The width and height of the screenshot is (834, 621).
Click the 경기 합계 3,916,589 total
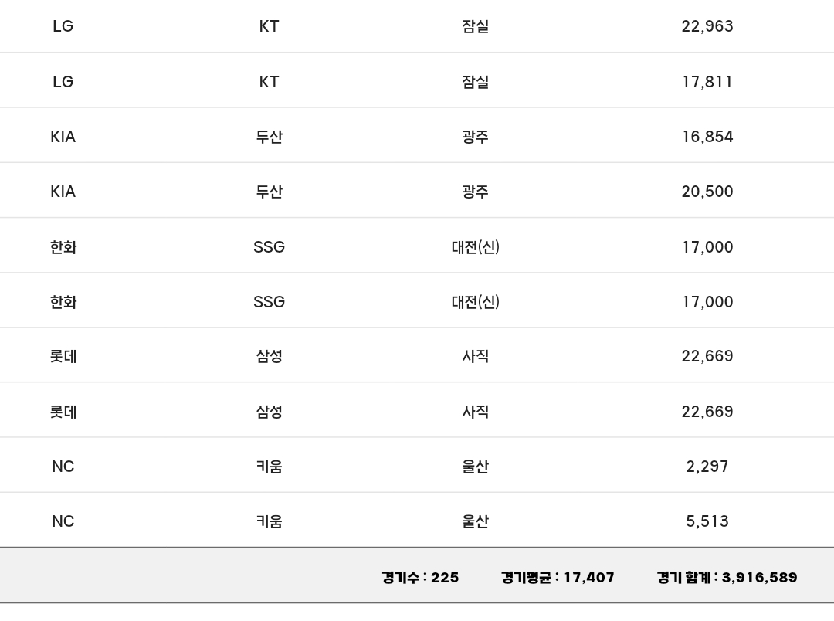coord(727,578)
